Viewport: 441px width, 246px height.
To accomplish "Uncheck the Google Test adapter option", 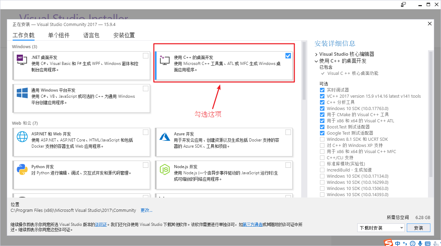I will pyautogui.click(x=322, y=133).
